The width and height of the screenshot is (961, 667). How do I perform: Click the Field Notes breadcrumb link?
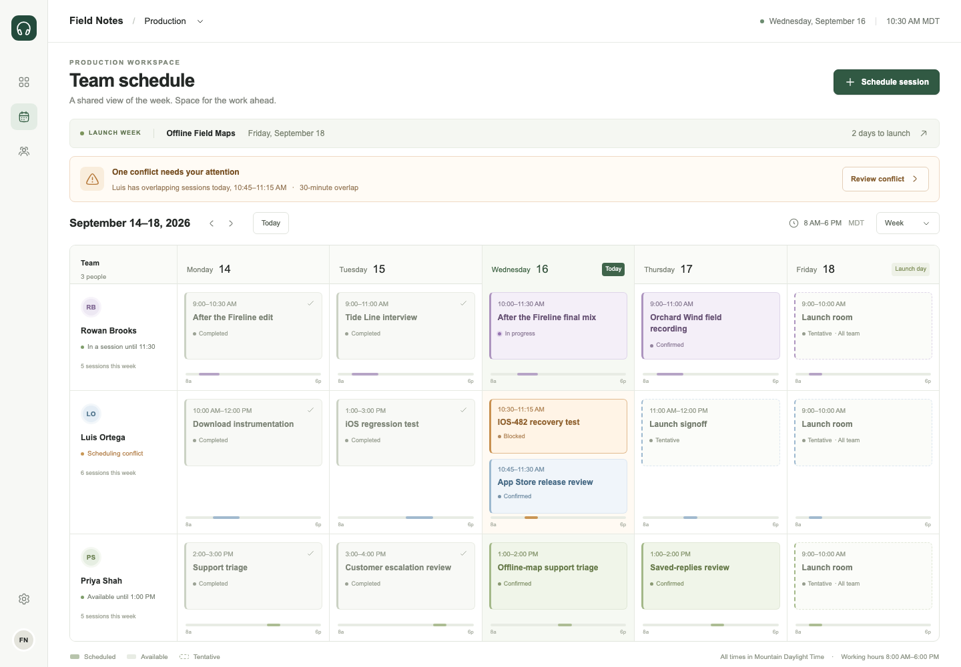[x=96, y=21]
